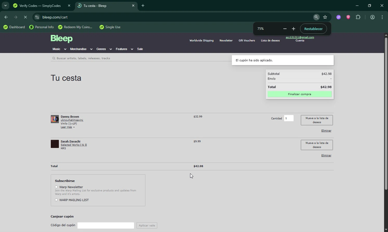This screenshot has width=388, height=232.
Task: Open the Extensions puzzle-piece menu
Action: click(358, 17)
